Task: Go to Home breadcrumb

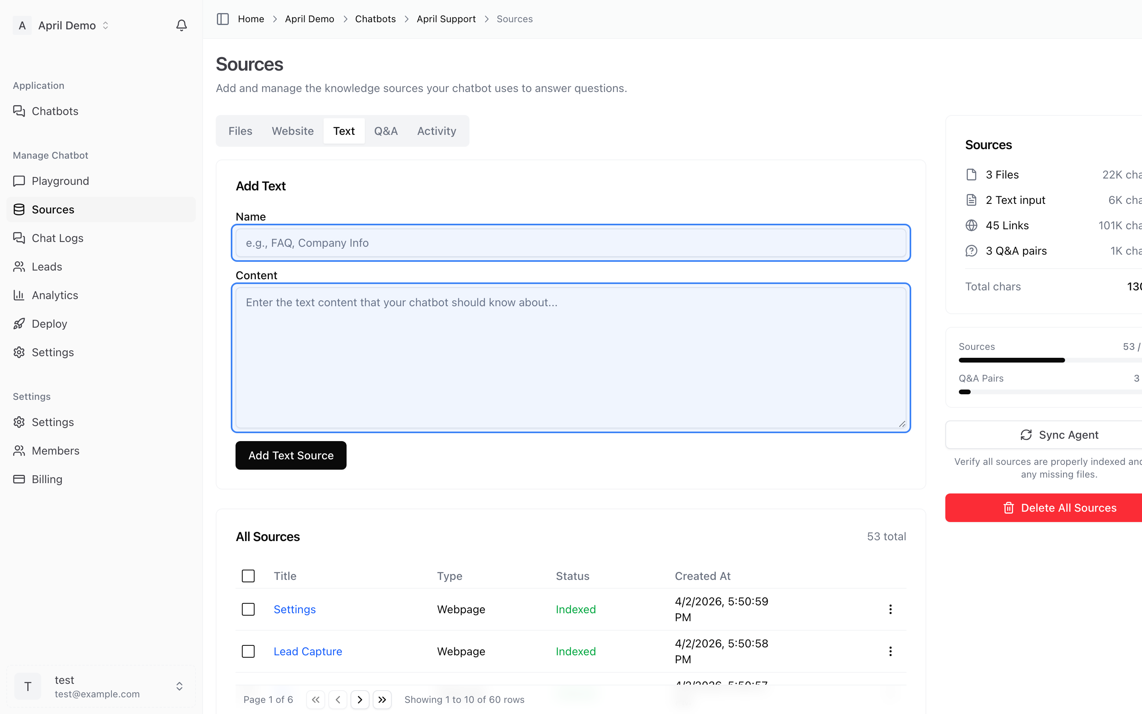Action: (251, 19)
